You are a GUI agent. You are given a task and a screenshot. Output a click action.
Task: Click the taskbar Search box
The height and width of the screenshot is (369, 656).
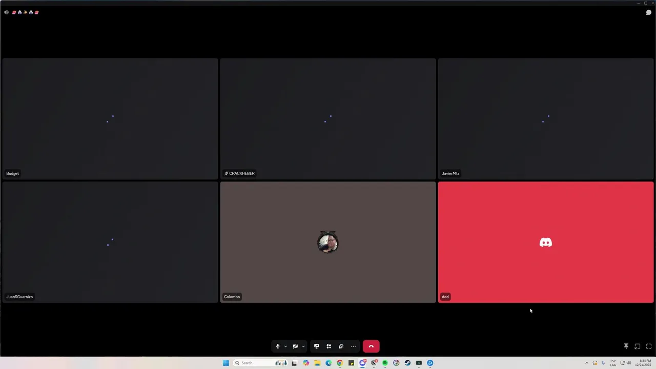tap(260, 363)
